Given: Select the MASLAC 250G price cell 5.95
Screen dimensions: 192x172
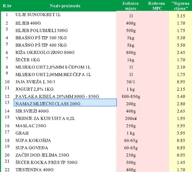Looking at the screenshot, I should 181,126.
